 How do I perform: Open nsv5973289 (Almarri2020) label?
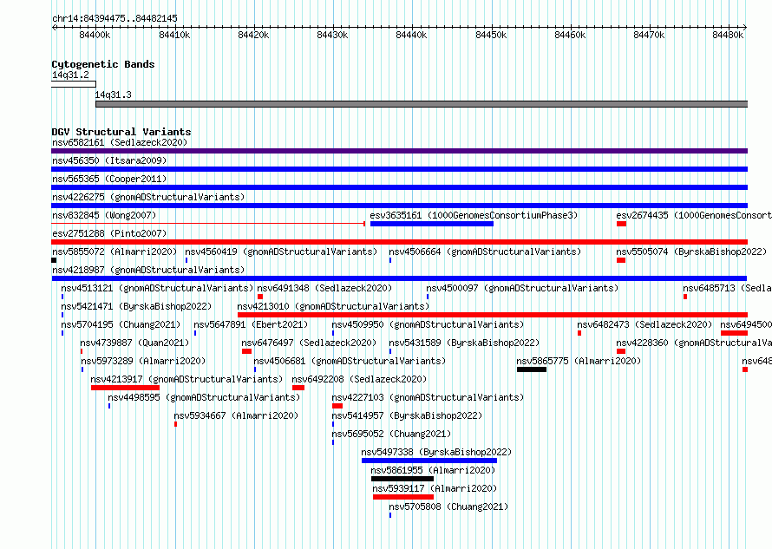coord(143,361)
